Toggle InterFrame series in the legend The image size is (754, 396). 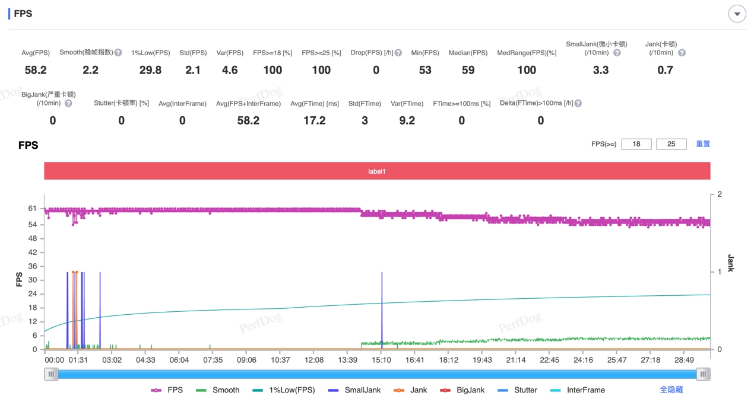pyautogui.click(x=578, y=390)
